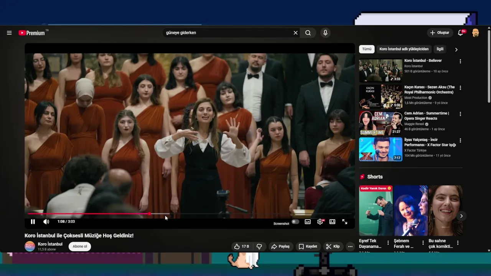This screenshot has height=276, width=491.
Task: Click the Most Production channel name
Action: [x=415, y=98]
